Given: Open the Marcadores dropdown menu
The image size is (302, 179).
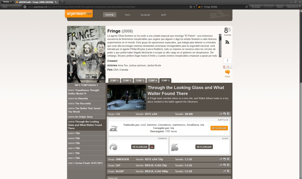Looking at the screenshot, I should tap(293, 7).
